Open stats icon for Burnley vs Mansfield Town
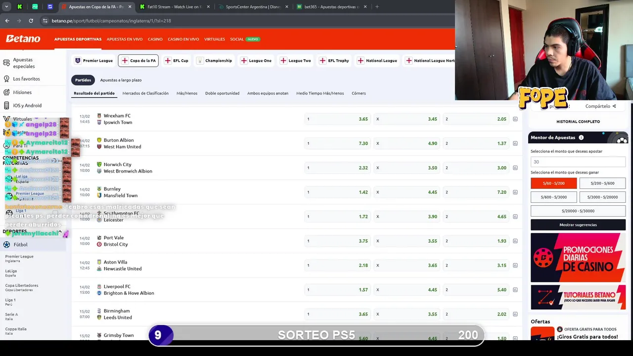Screen dimensions: 633x356 tap(515, 192)
